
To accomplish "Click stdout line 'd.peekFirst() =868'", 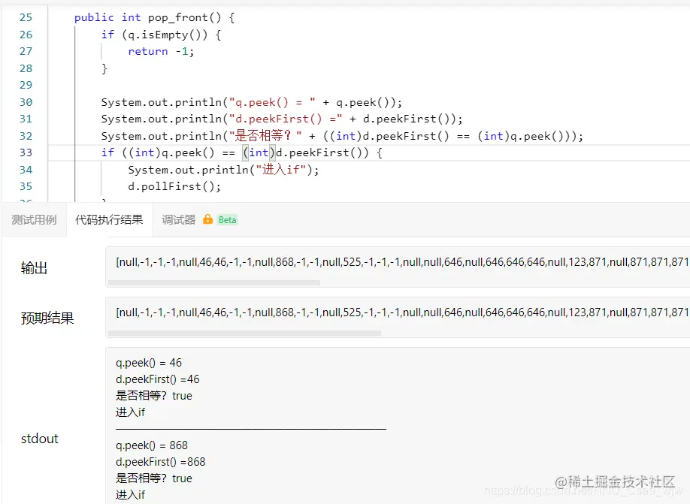I will (x=161, y=462).
